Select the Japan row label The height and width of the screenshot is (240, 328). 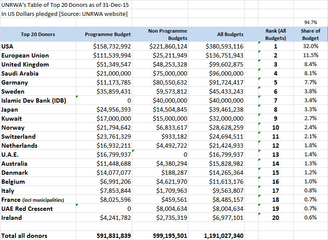tap(38, 109)
